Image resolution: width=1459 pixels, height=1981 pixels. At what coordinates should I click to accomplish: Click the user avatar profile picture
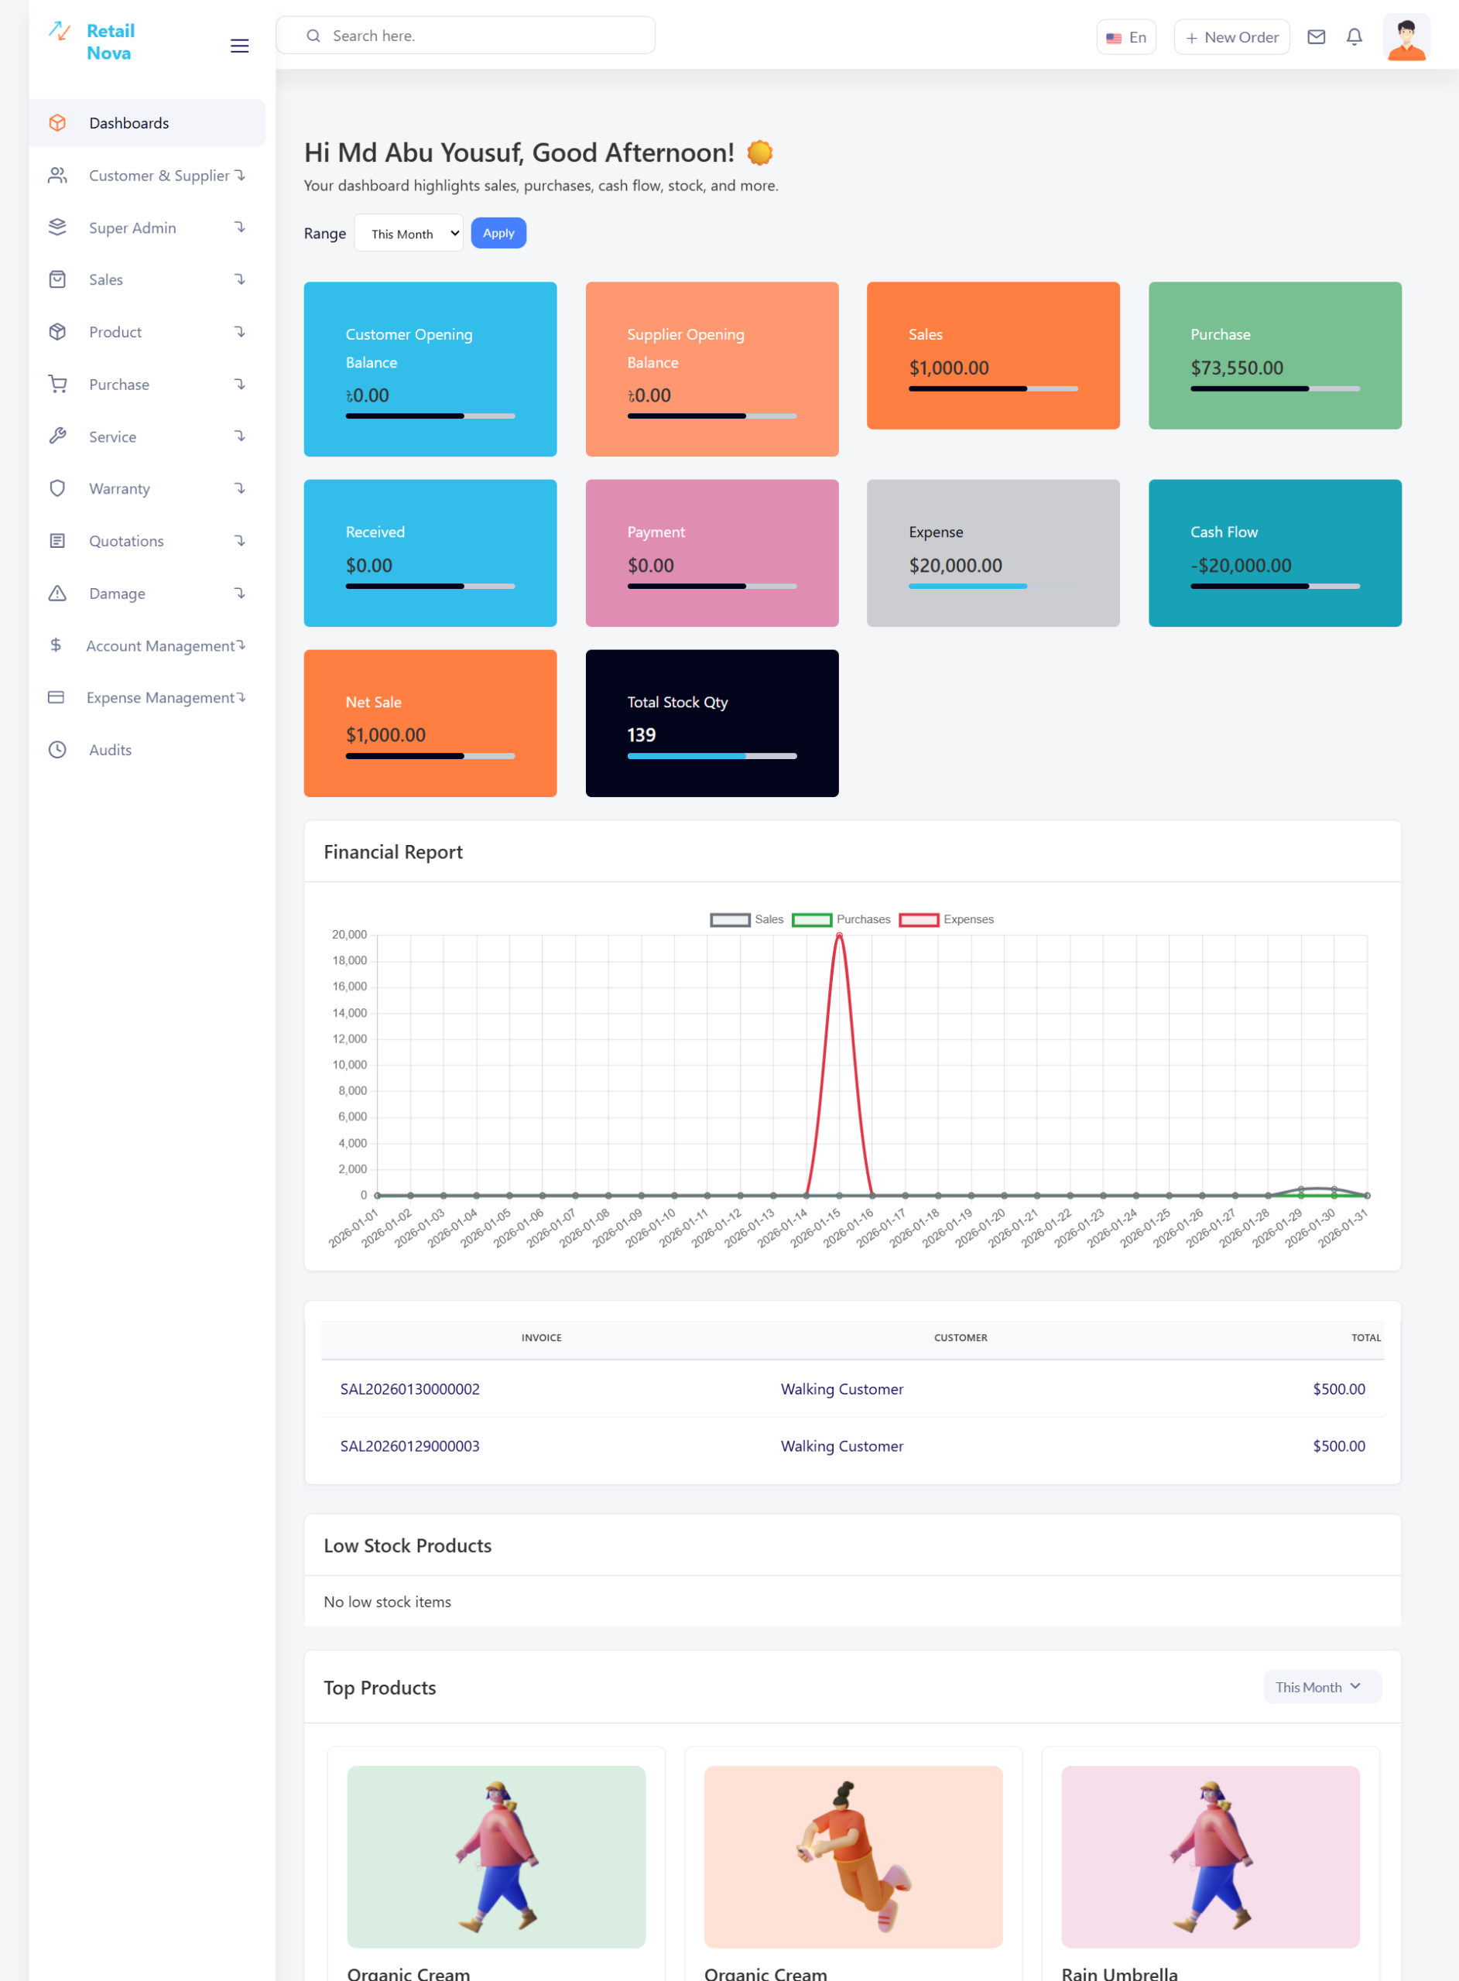(1406, 39)
